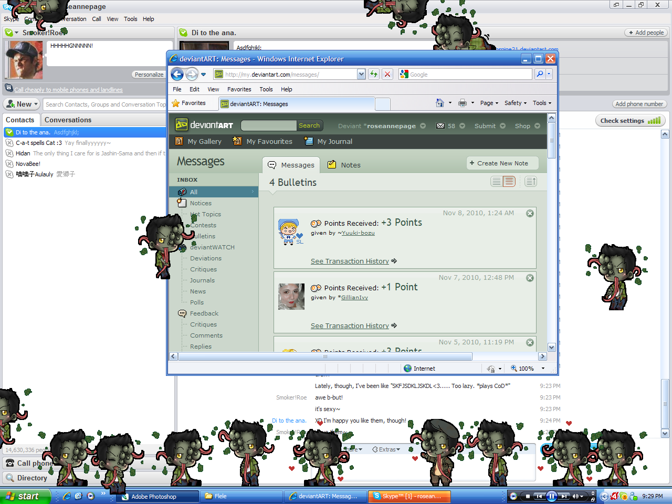Open Yuuki-bozu's profile link
Image resolution: width=672 pixels, height=504 pixels.
click(358, 233)
